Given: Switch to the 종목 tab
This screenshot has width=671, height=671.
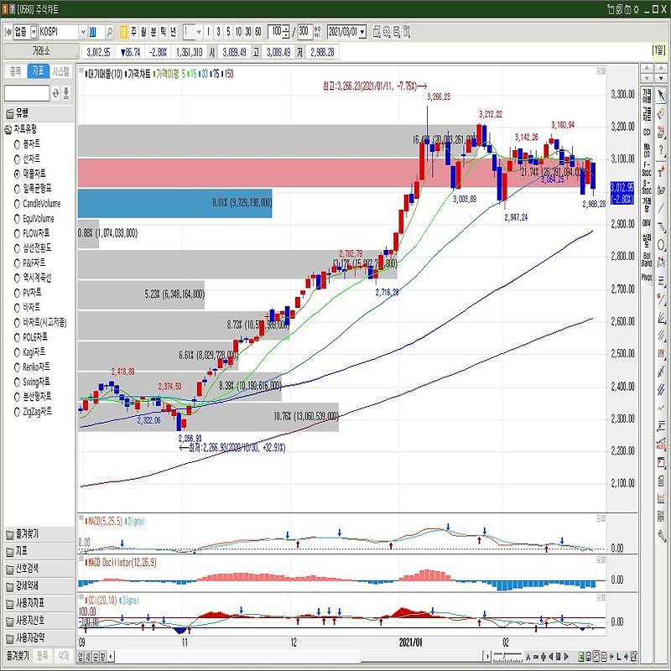Looking at the screenshot, I should 15,71.
